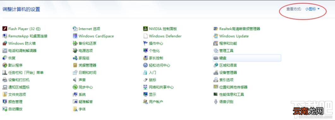335x120 pixels.
Task: Click the 设备和打印机 icon
Action: 5,80
